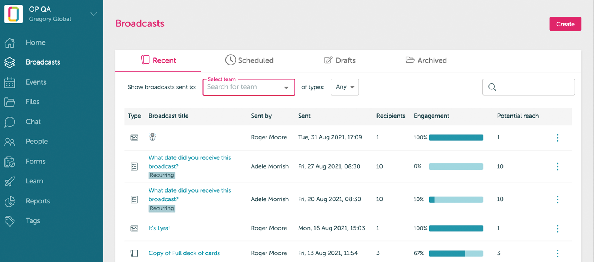
Task: Click the Chat speech bubble icon
Action: 9,122
